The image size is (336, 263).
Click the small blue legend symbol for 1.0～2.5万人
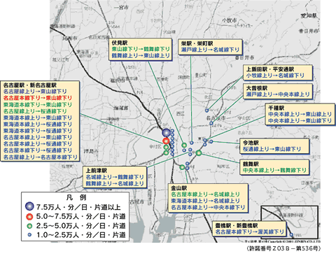(x=29, y=235)
